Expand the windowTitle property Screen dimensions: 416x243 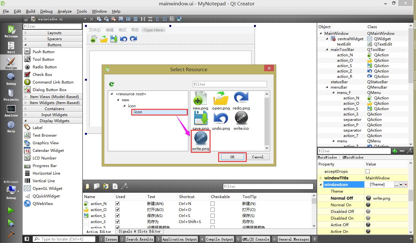point(321,178)
